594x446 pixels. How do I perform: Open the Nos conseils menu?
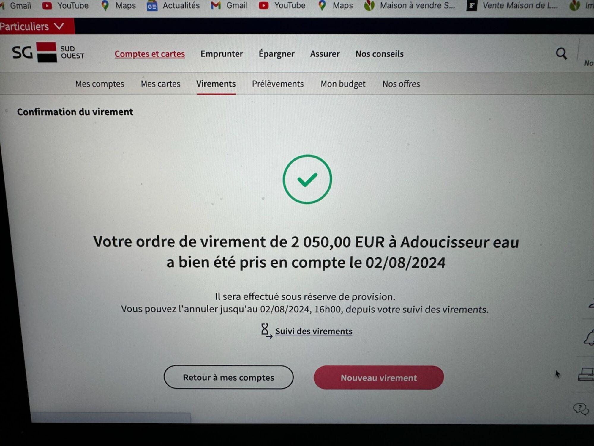[x=380, y=54]
